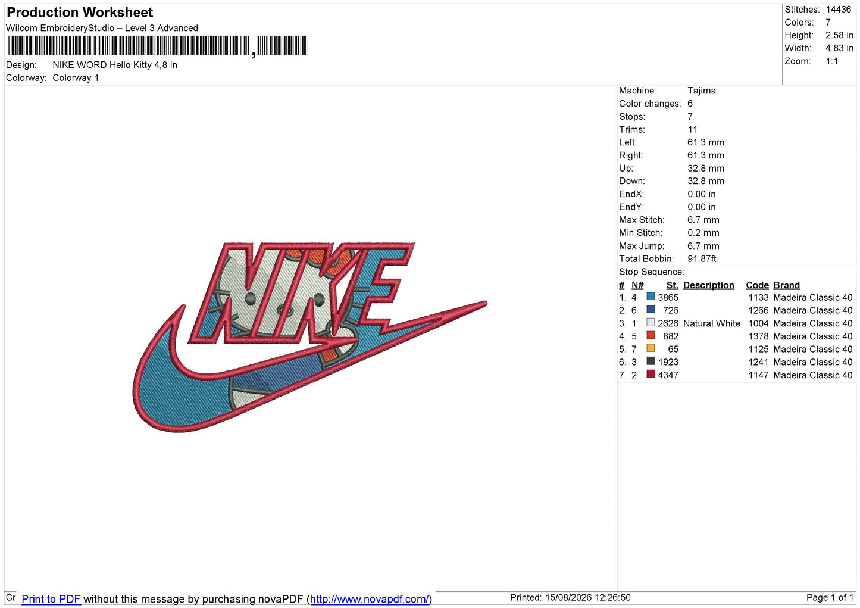Click the Machine value Tajima
860x608 pixels.
point(702,91)
